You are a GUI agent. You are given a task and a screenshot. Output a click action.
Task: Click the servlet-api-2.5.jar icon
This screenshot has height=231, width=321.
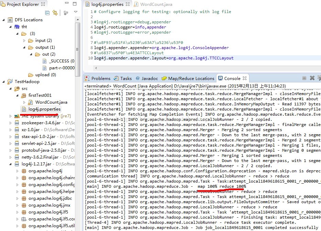click(17, 143)
